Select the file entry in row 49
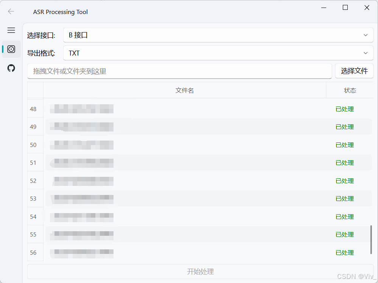 coord(81,127)
